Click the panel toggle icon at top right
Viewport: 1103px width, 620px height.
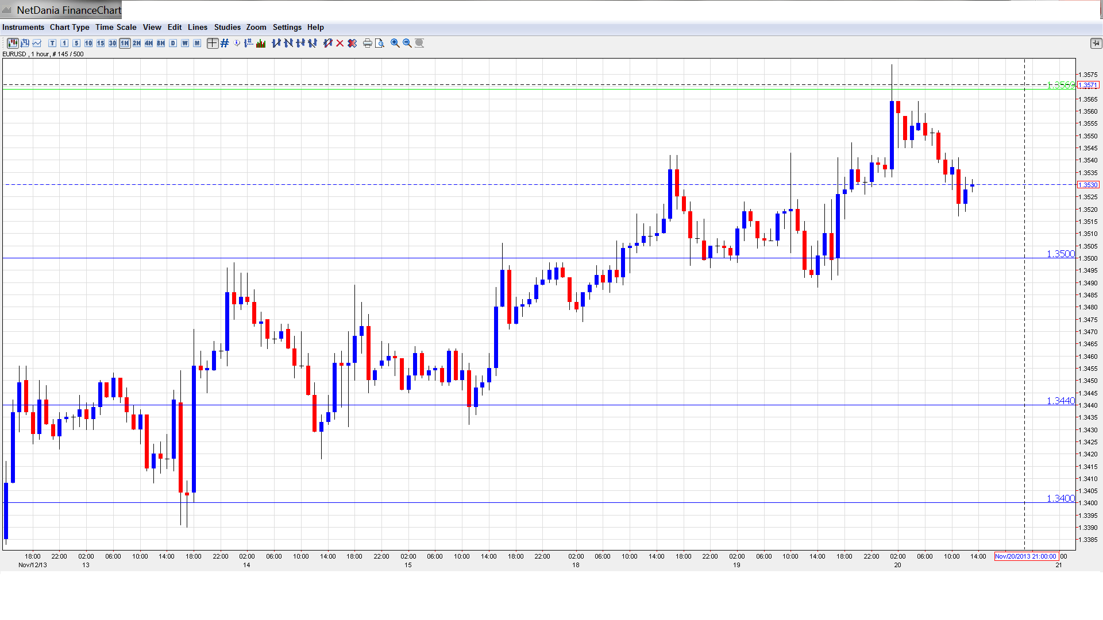coord(1096,43)
